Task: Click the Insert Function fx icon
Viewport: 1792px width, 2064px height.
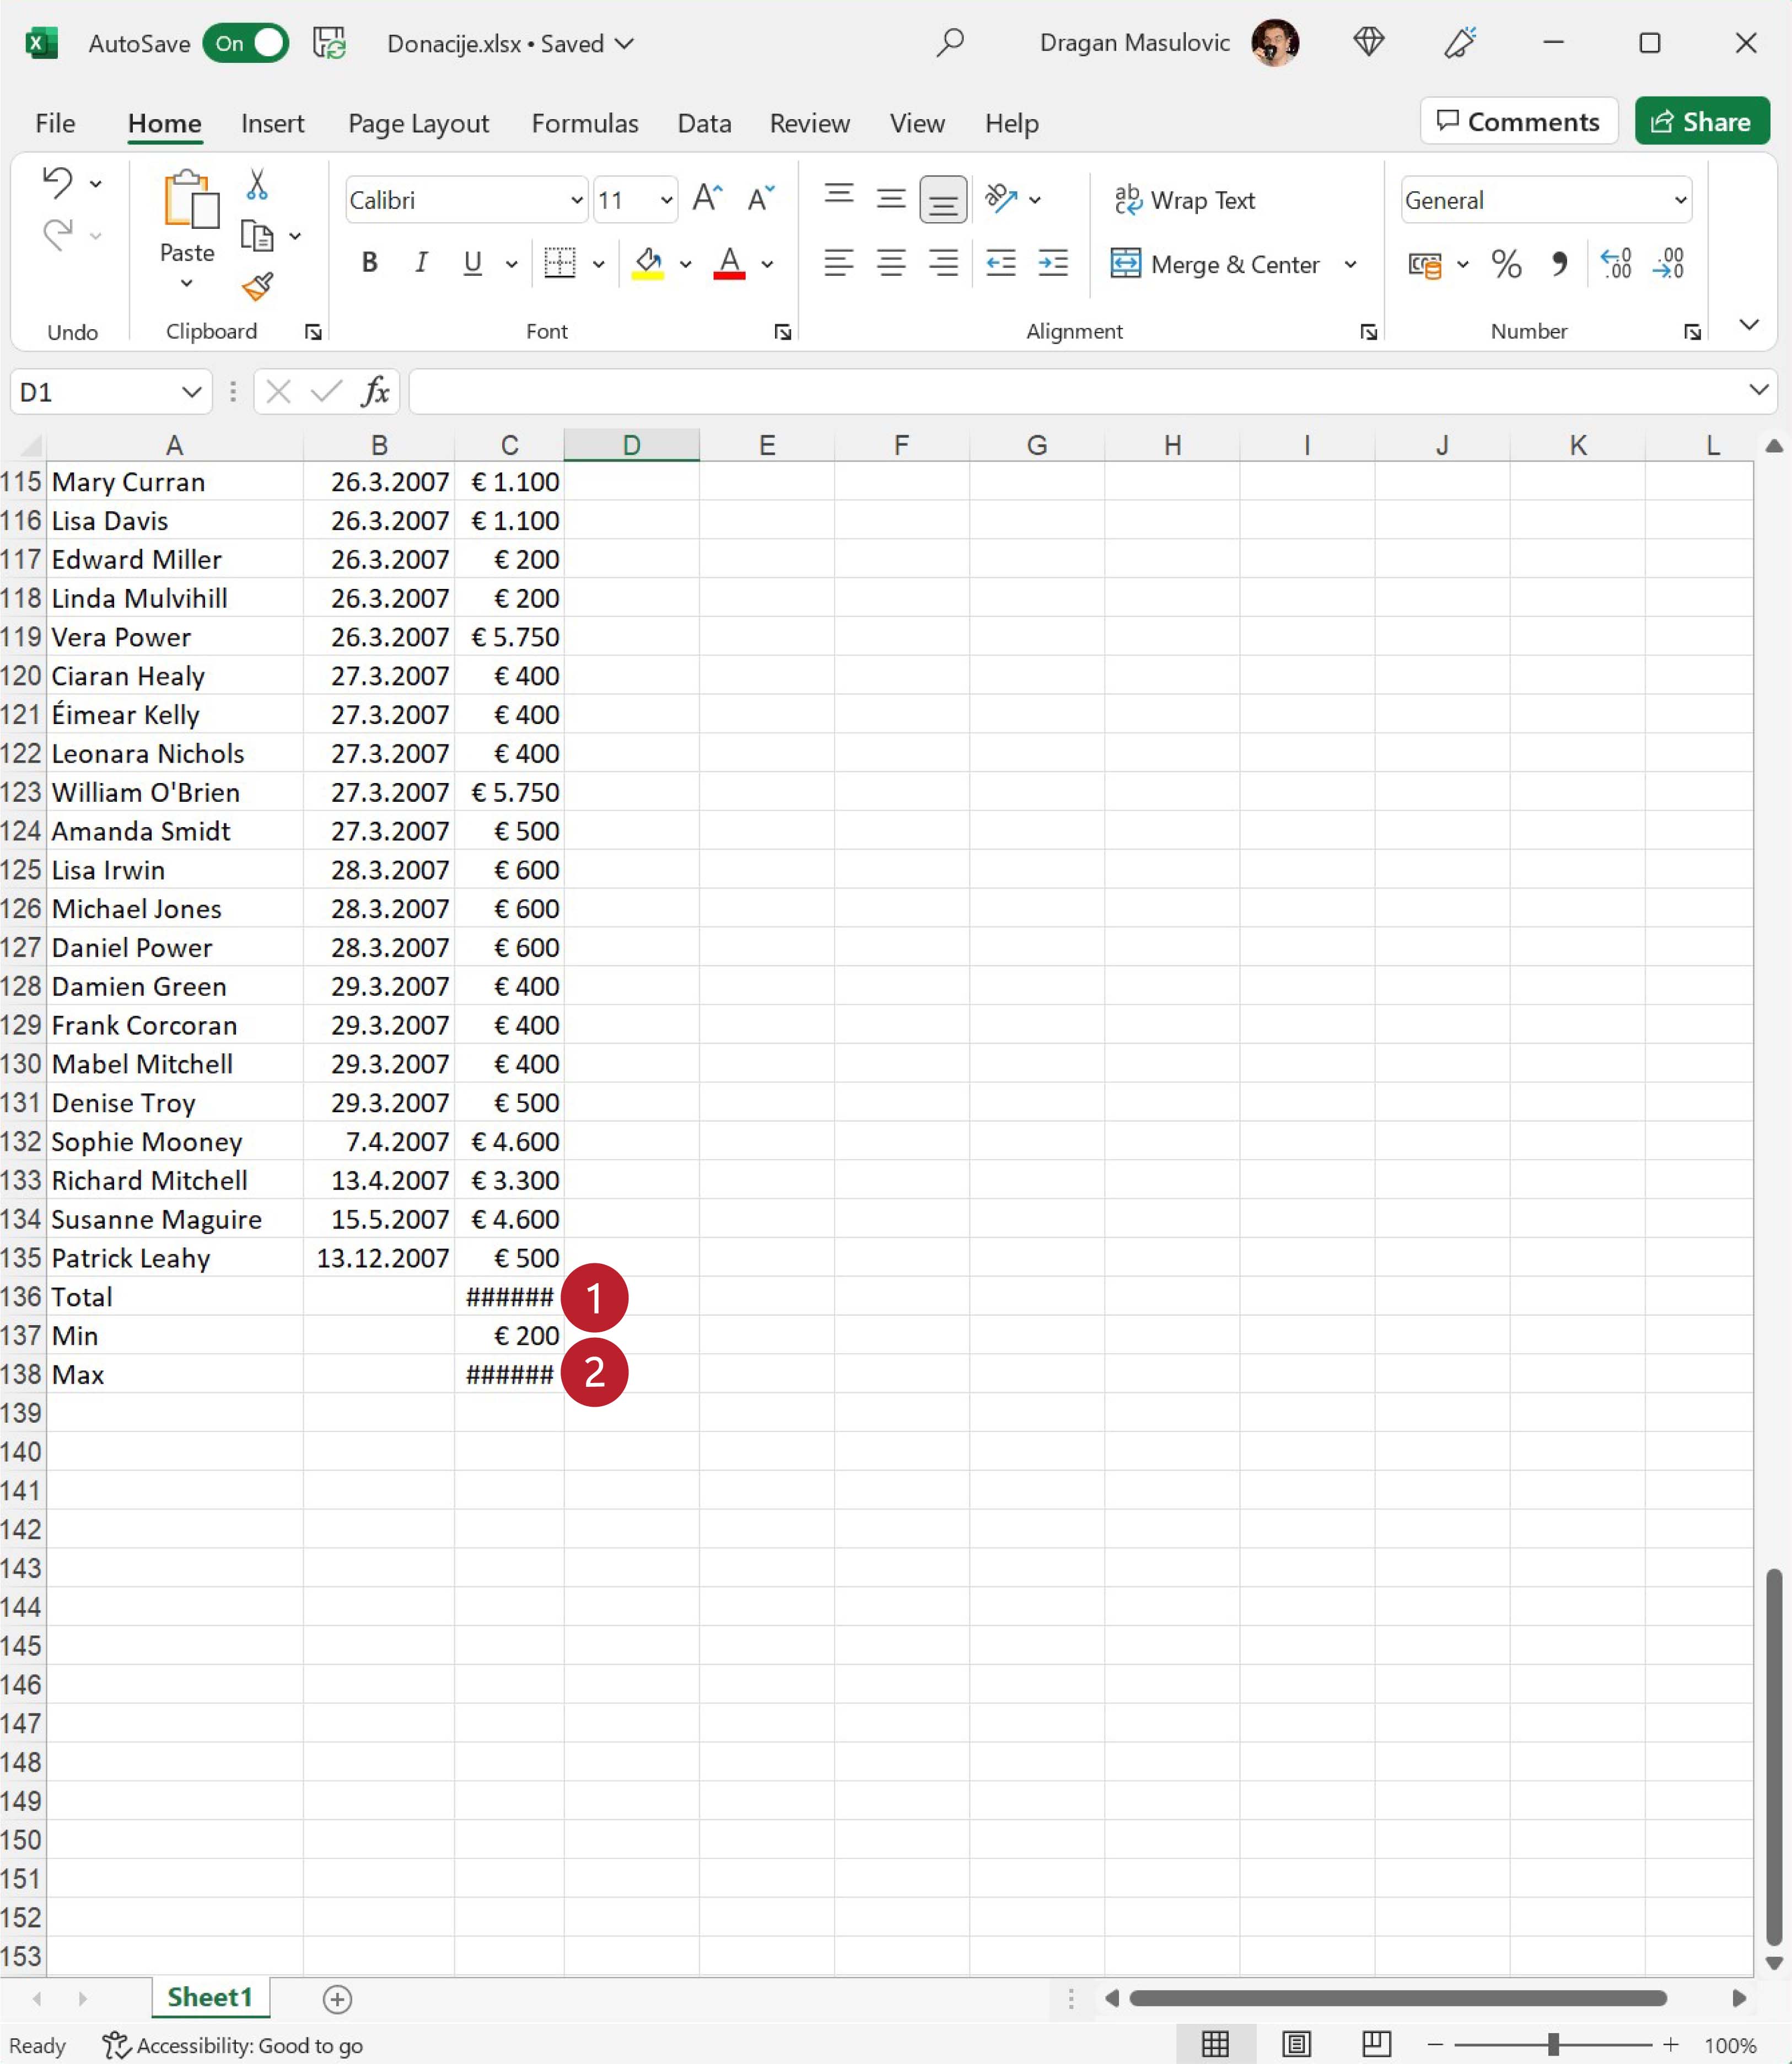Action: tap(375, 391)
